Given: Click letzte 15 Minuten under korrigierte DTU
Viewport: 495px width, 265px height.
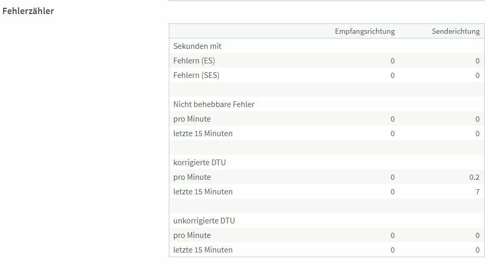Looking at the screenshot, I should tap(203, 192).
